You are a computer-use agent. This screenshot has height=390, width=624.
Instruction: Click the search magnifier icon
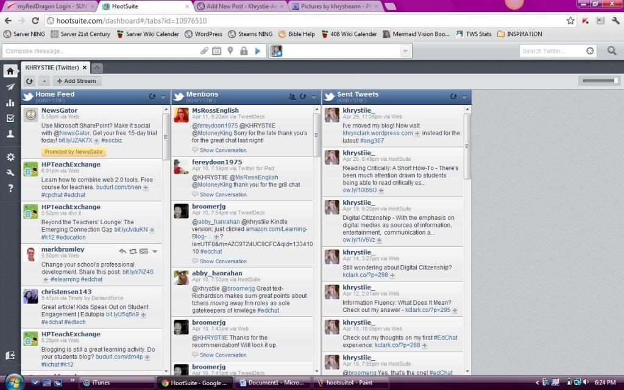[612, 51]
